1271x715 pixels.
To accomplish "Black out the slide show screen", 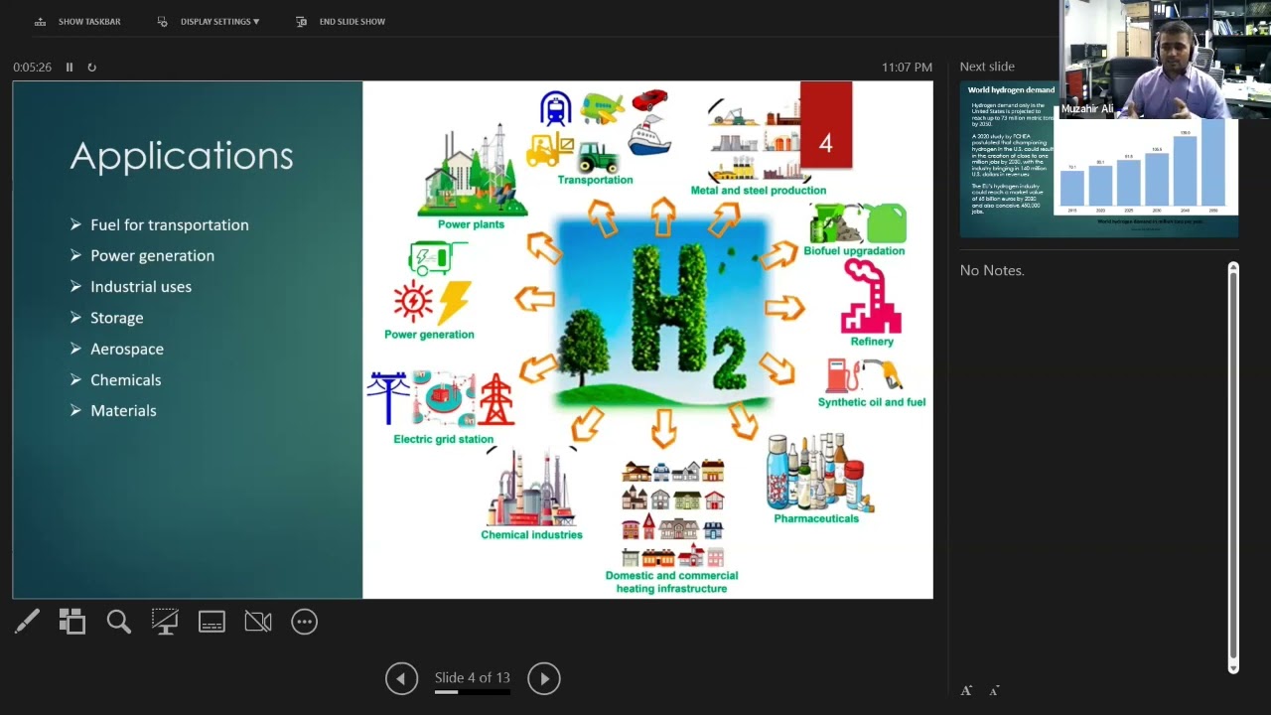I will click(165, 622).
